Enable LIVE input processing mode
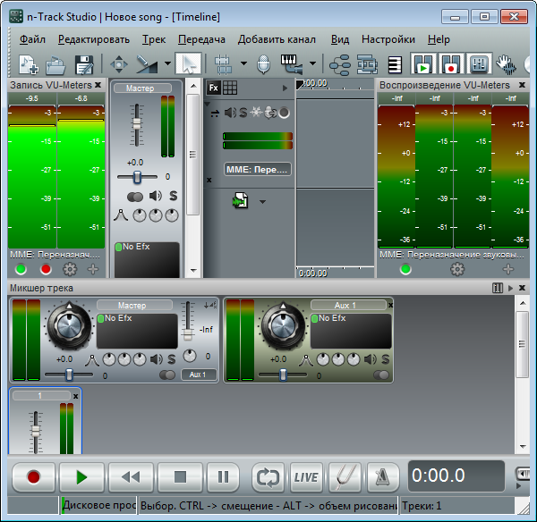Screen dimensions: 537x522 [306, 476]
